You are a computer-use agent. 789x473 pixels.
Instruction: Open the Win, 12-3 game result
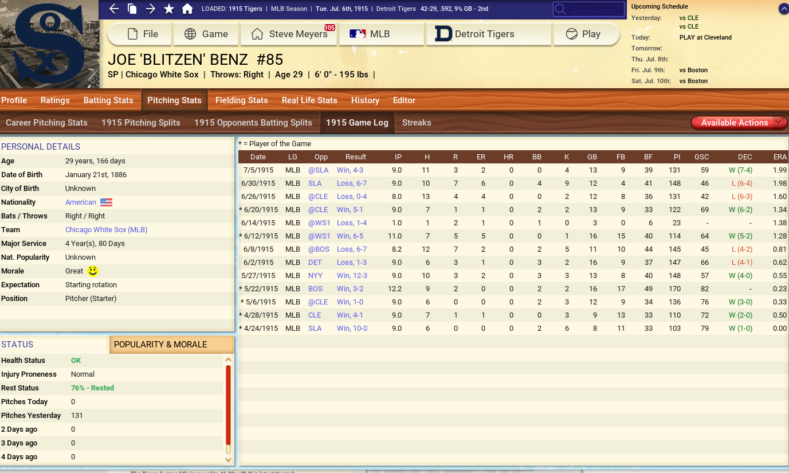point(352,276)
